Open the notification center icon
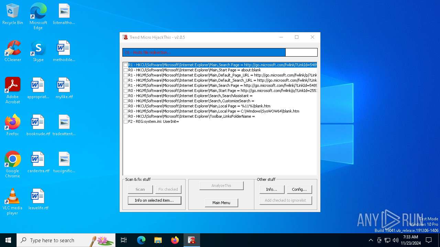 (429, 240)
